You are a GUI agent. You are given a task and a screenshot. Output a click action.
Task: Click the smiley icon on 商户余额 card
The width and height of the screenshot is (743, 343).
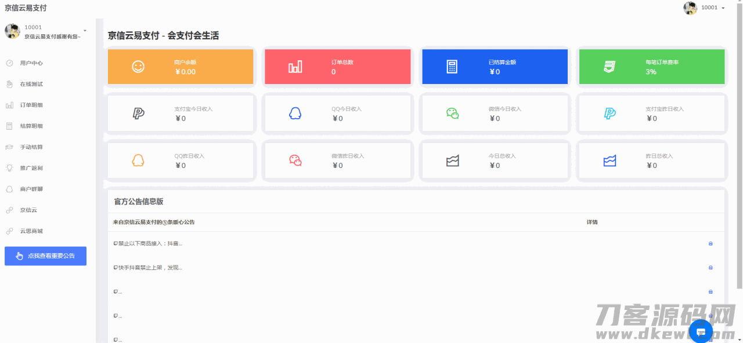[x=138, y=67]
